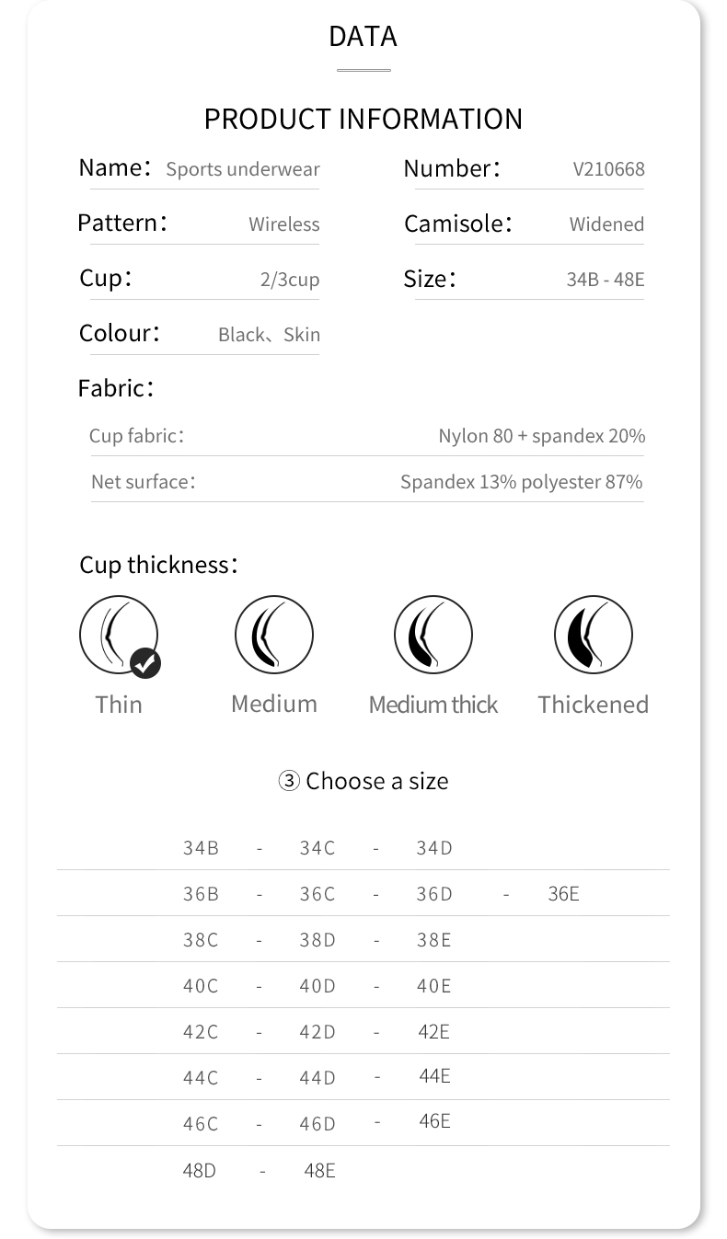Viewport: 727px width, 1239px height.
Task: Click the PRODUCT INFORMATION heading
Action: 363,119
